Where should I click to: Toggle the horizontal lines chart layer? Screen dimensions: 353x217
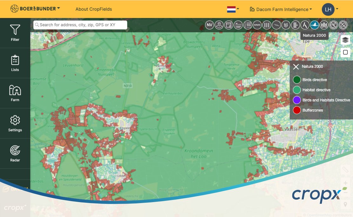[295, 25]
